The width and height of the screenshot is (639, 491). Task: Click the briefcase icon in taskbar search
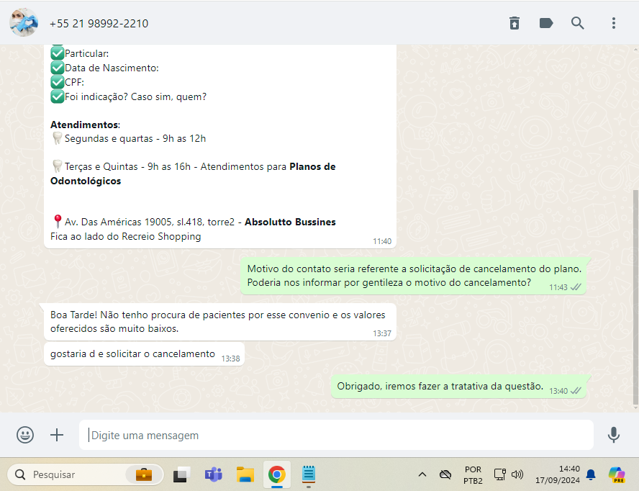pos(143,474)
